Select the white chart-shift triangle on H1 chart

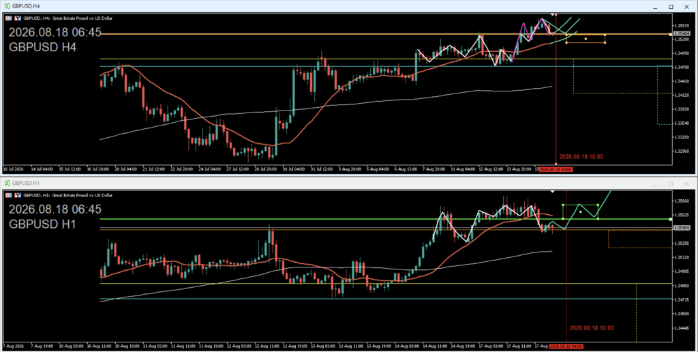coord(552,192)
